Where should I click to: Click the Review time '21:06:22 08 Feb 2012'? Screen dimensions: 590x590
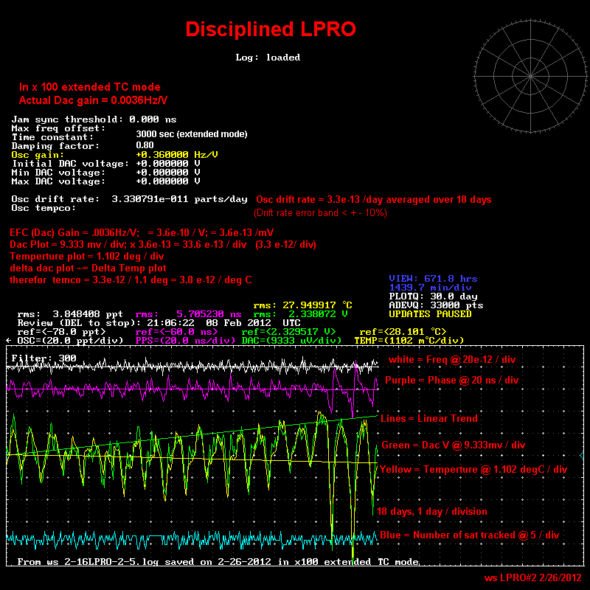(209, 323)
